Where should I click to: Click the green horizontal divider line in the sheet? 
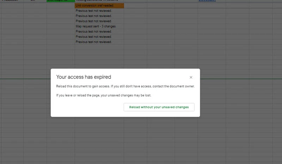point(25,79)
